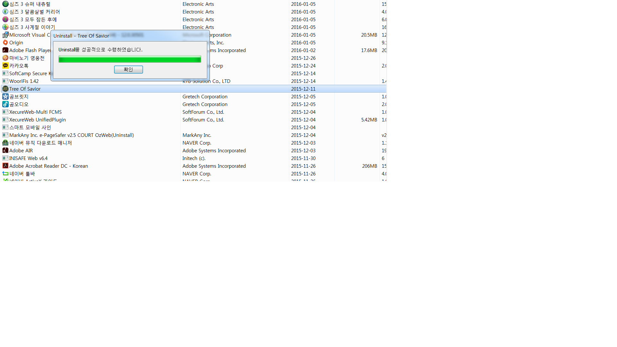
Task: Click the 심즈 3 모두 잠든 후에 icon
Action: point(5,20)
